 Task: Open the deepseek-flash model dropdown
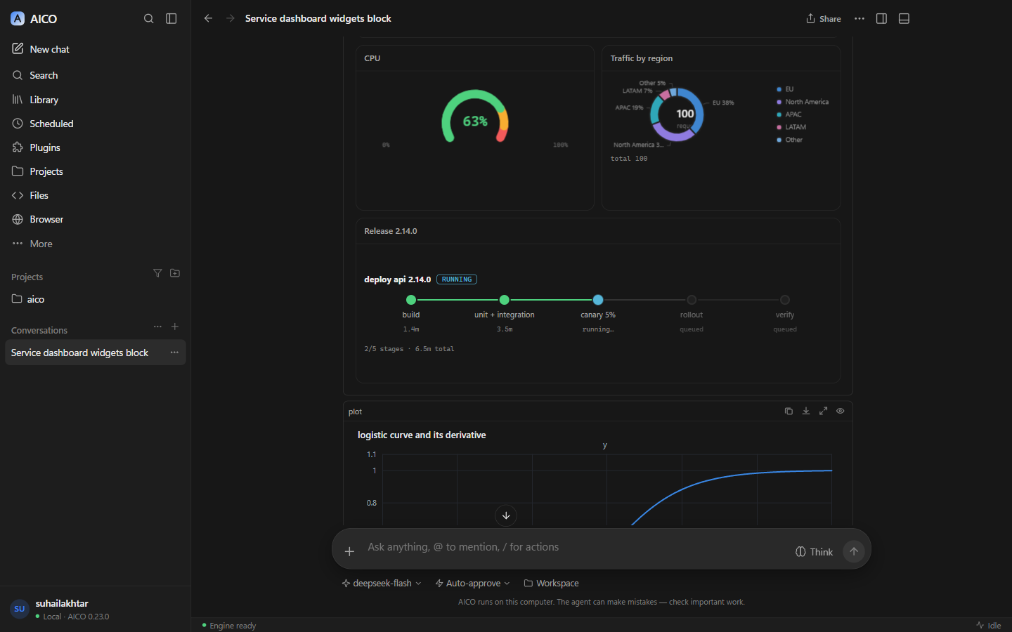pos(382,584)
